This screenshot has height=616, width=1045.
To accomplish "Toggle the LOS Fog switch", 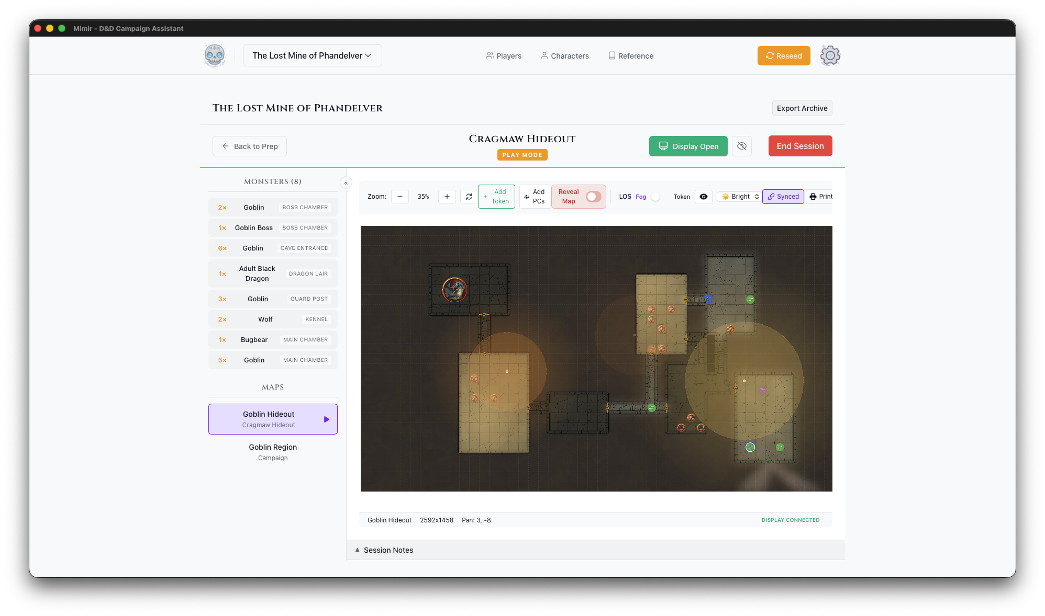I will pos(655,197).
